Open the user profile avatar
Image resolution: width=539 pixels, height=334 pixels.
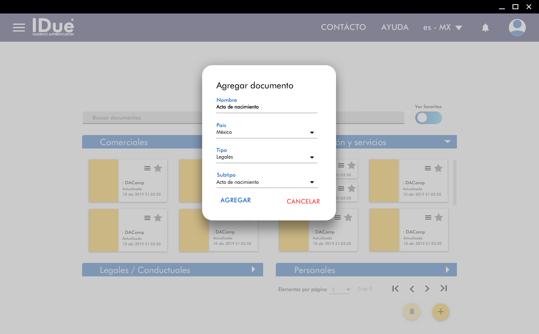click(x=517, y=28)
